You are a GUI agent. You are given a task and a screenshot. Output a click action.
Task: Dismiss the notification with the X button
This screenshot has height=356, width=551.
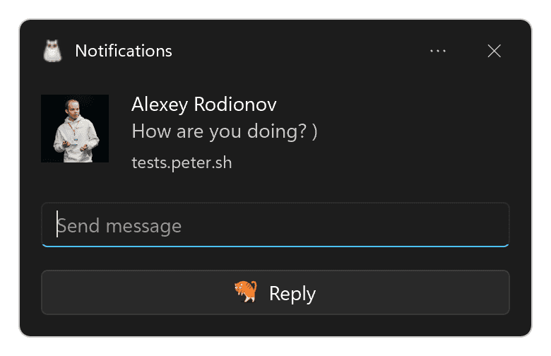pyautogui.click(x=494, y=51)
